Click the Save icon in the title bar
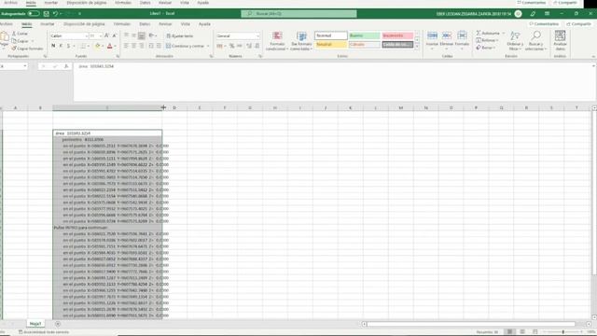This screenshot has width=597, height=336. (46, 14)
